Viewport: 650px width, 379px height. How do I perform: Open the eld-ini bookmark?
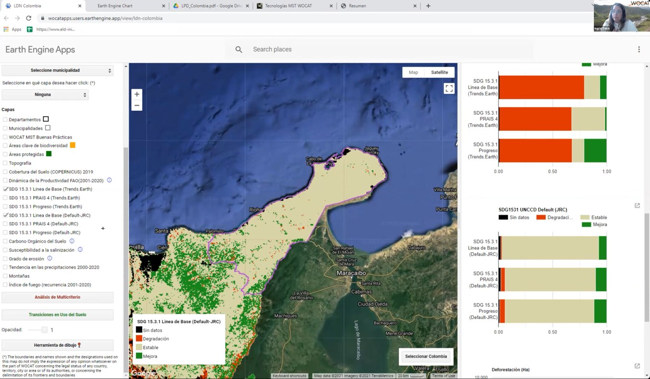pos(51,29)
